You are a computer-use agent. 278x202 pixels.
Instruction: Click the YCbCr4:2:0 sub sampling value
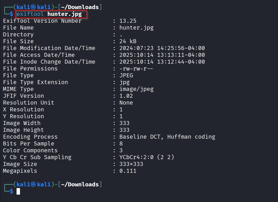[147, 157]
